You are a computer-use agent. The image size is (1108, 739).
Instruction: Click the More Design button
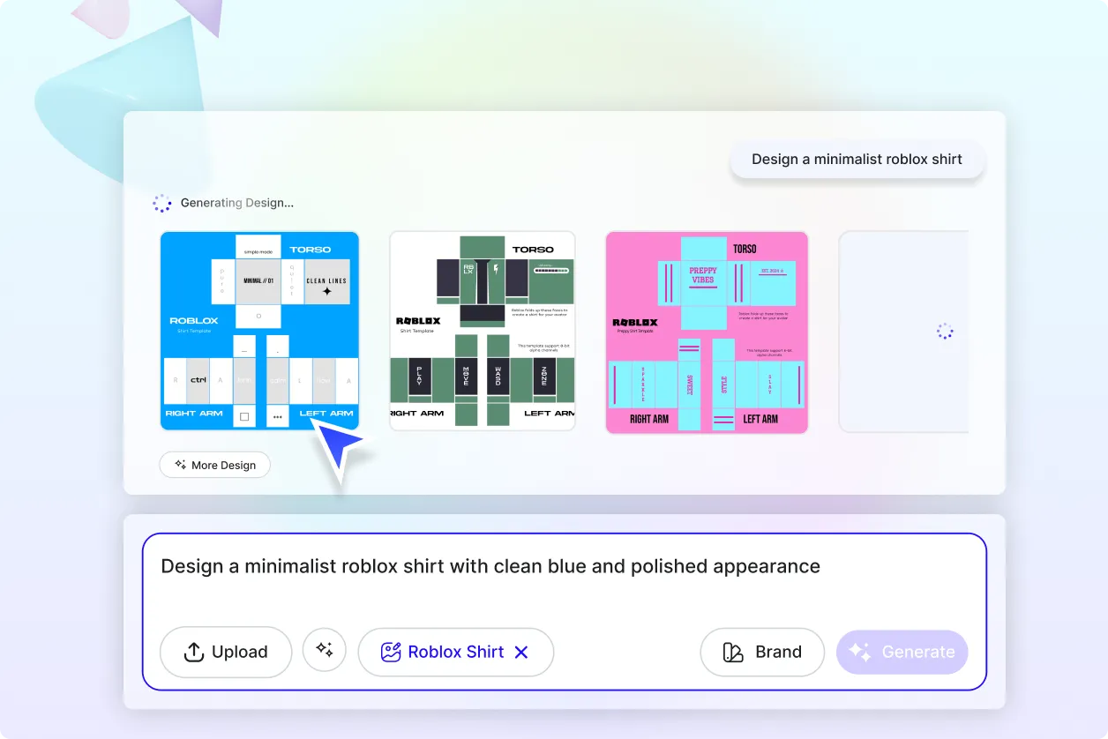(214, 465)
